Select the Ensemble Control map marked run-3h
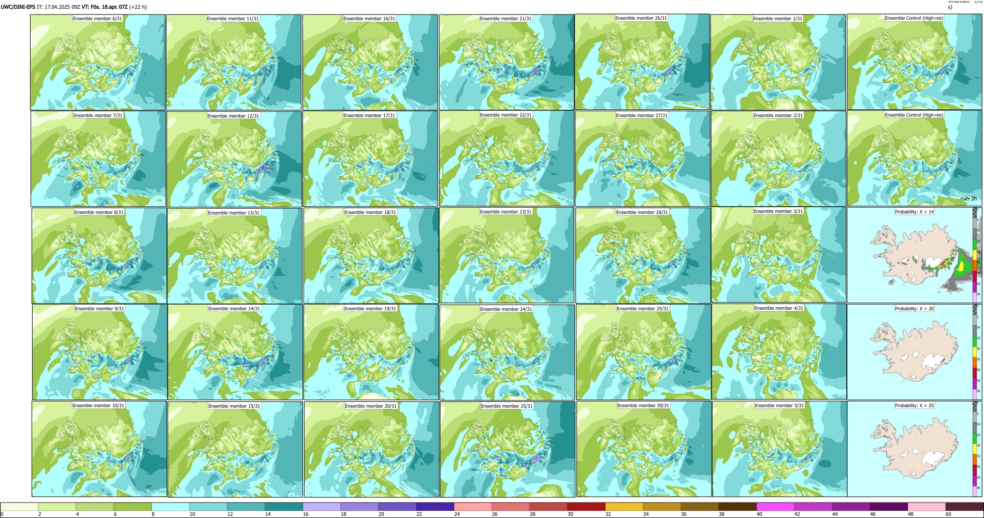 [914, 159]
